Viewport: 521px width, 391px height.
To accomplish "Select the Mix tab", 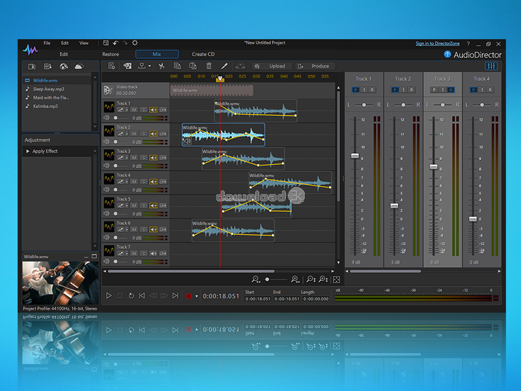I will [157, 54].
